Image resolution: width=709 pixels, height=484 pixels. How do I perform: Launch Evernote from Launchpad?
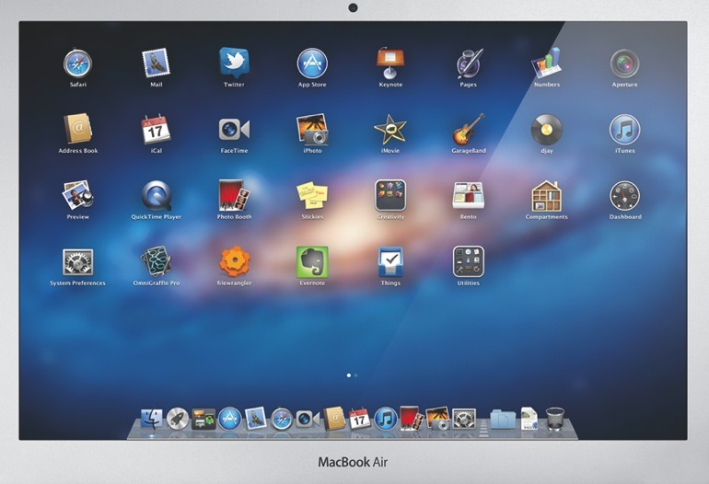312,262
